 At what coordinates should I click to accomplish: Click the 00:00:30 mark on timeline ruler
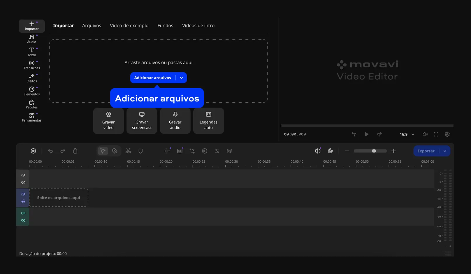tap(231, 161)
